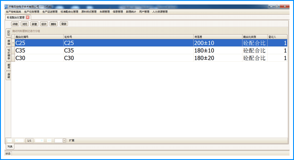Go to next page with right arrow
Screen dimensions: 294x160
39,140
